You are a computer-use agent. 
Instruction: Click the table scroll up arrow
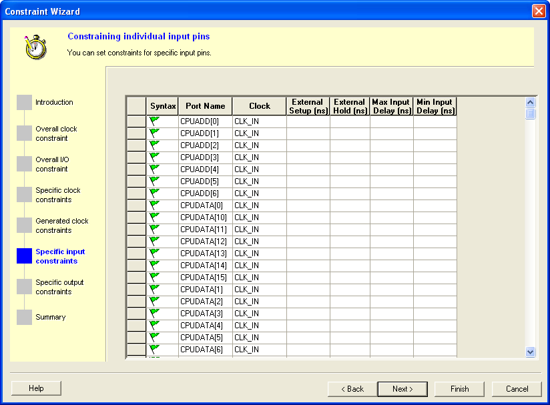pos(530,102)
